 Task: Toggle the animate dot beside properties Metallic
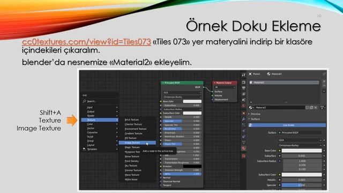(324, 180)
